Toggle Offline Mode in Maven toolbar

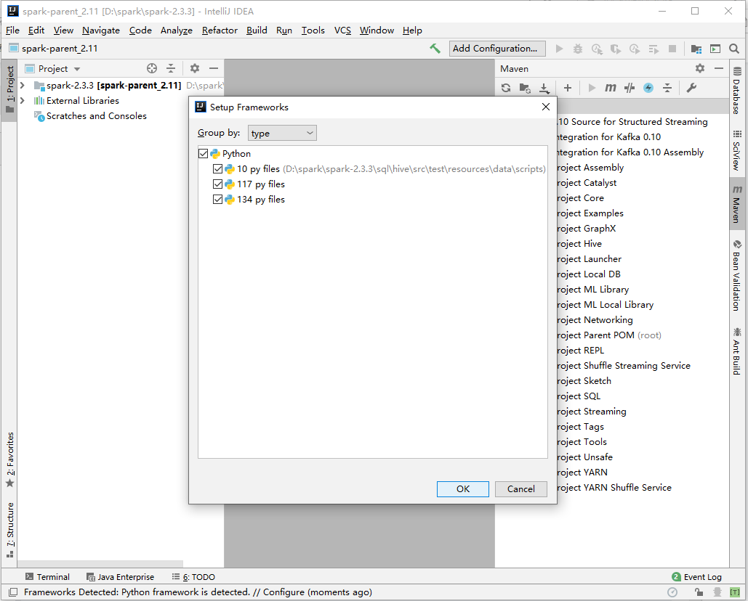click(647, 88)
